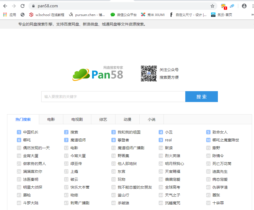Open hot search 伪装学渣
The height and width of the screenshot is (210, 254).
(220, 187)
